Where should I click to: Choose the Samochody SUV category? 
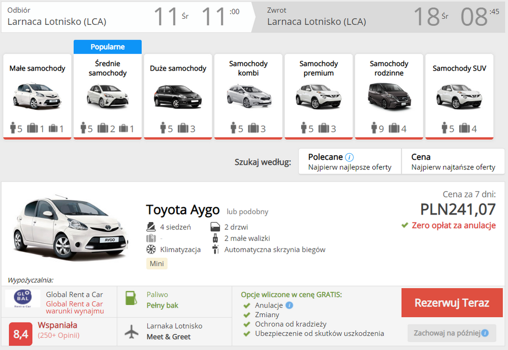pyautogui.click(x=459, y=96)
